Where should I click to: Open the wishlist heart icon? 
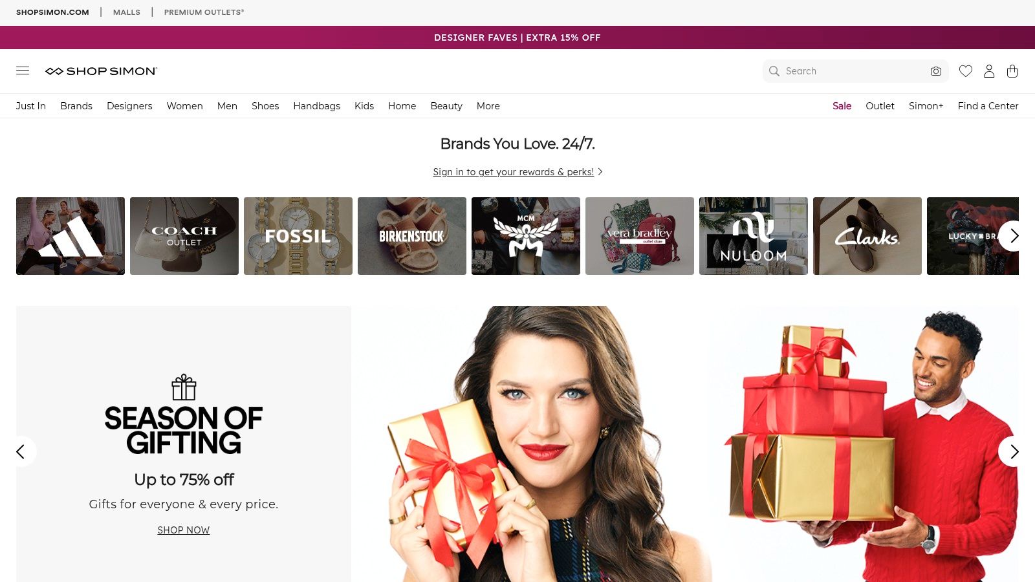click(x=965, y=71)
